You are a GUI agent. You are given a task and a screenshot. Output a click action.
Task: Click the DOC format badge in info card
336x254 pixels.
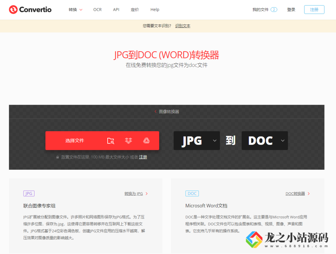[x=192, y=193]
